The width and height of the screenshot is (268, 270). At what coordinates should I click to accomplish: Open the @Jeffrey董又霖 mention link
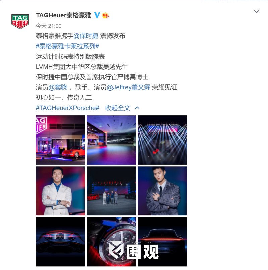(129, 87)
